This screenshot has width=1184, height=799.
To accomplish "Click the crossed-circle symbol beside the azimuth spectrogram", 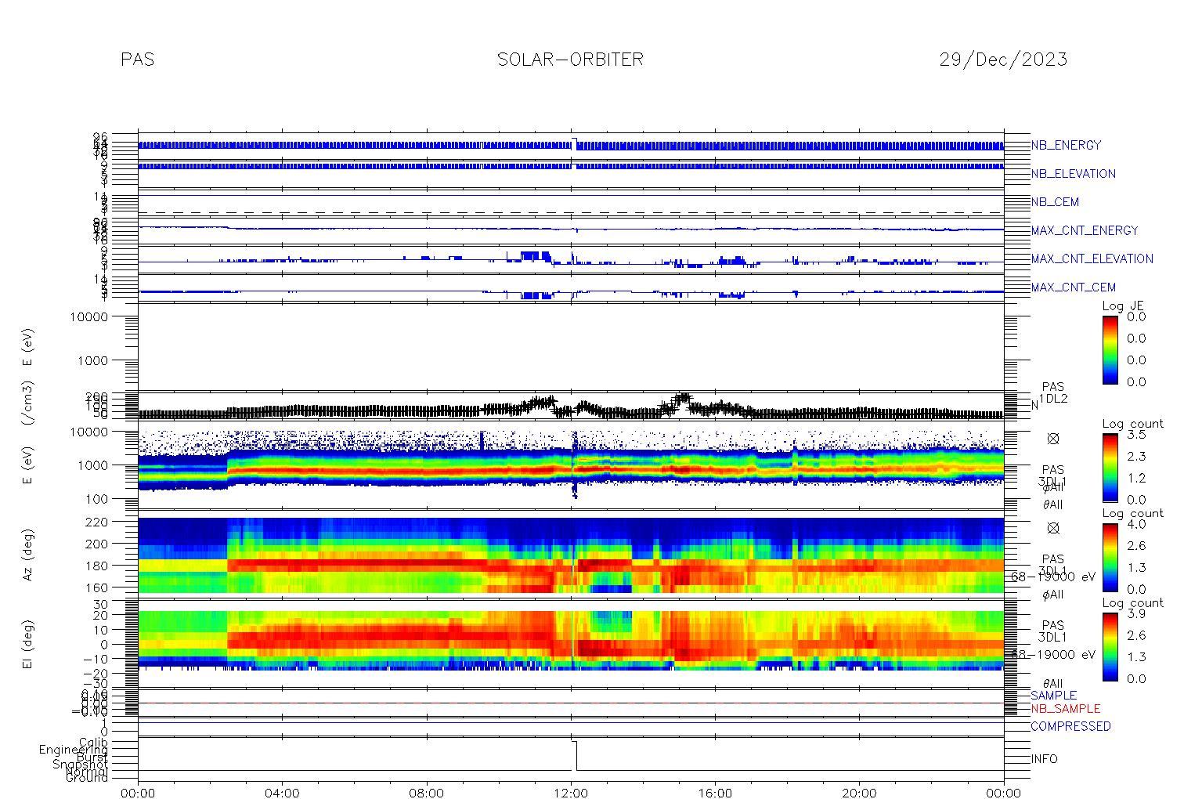I will click(1053, 528).
